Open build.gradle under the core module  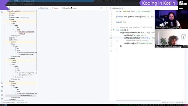pos(16,36)
